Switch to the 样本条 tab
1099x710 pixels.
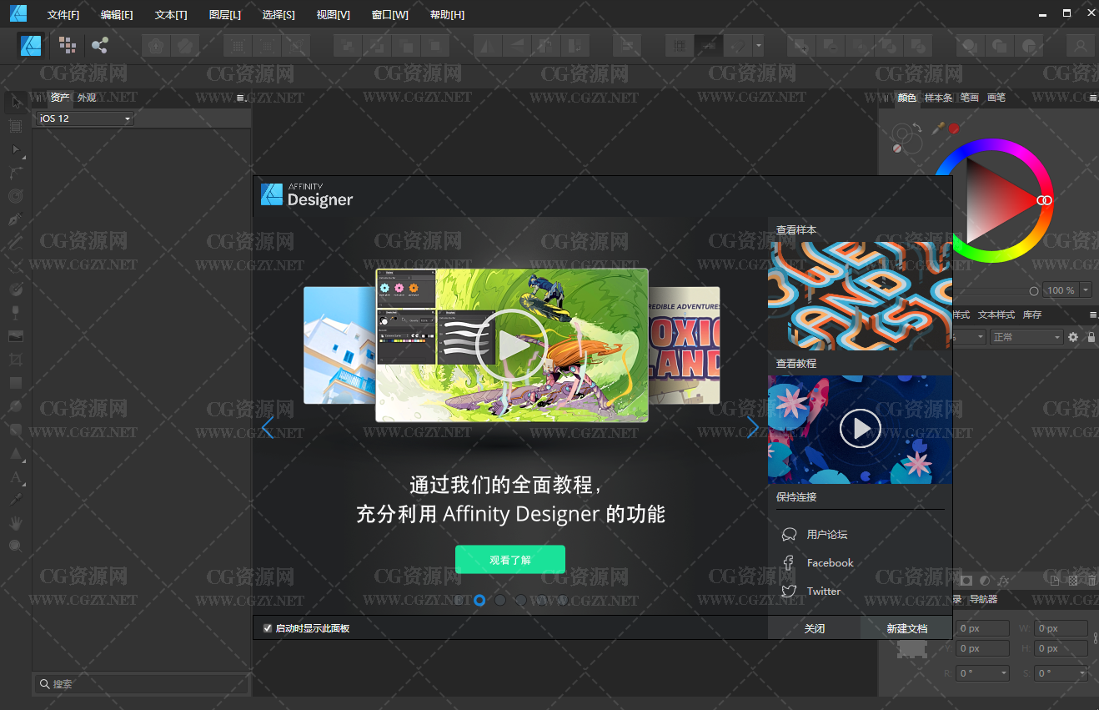coord(938,98)
